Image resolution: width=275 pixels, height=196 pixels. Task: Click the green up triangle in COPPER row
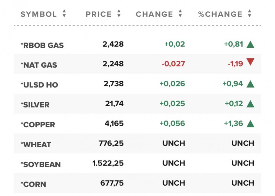(x=250, y=124)
